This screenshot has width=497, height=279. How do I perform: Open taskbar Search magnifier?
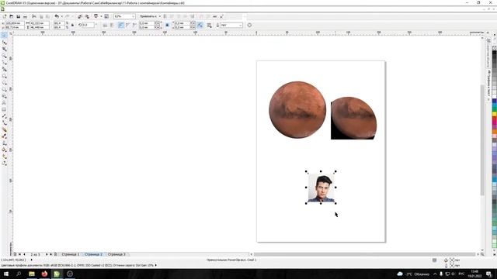coord(19,274)
